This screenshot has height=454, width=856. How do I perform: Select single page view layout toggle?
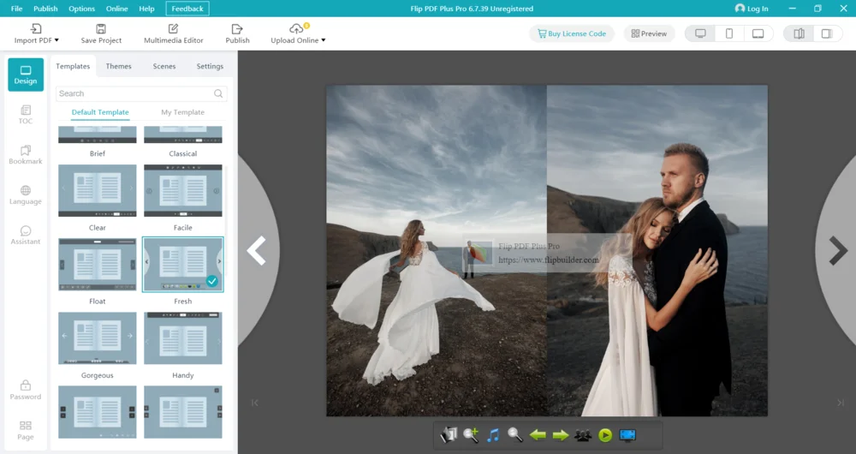tap(826, 33)
